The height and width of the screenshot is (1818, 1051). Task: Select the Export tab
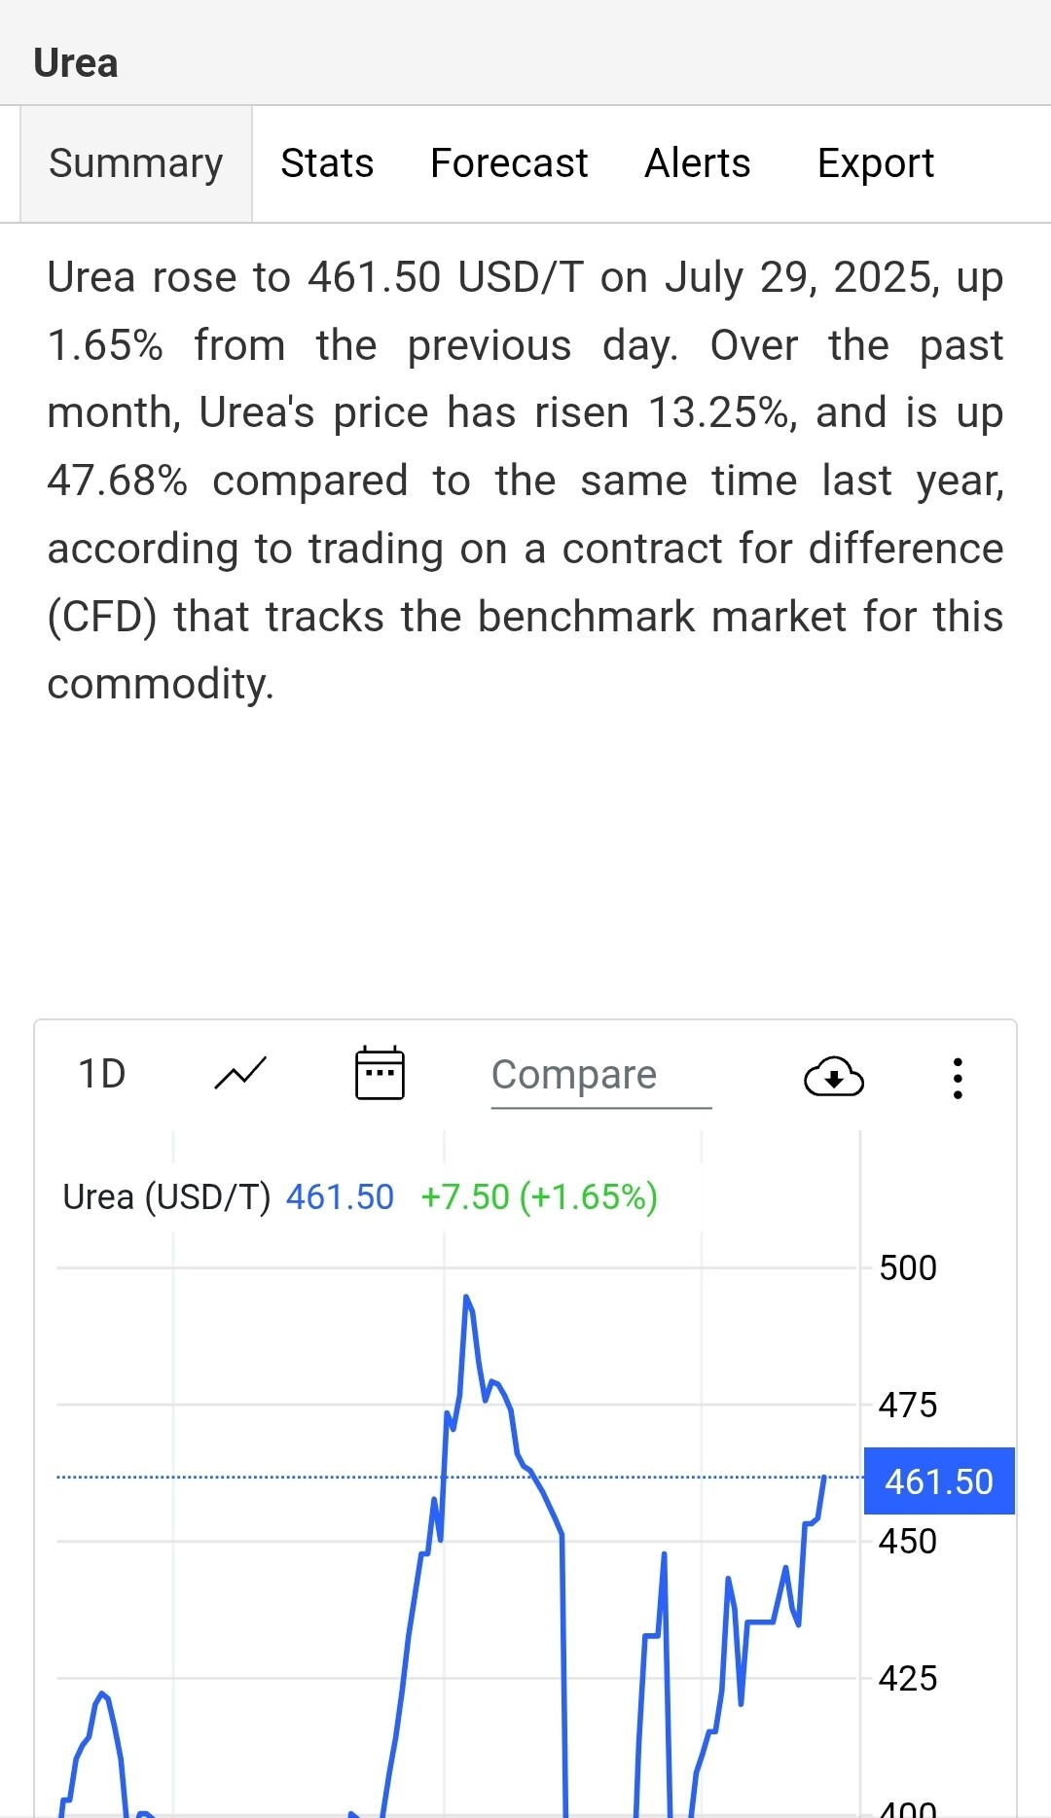[x=876, y=163]
